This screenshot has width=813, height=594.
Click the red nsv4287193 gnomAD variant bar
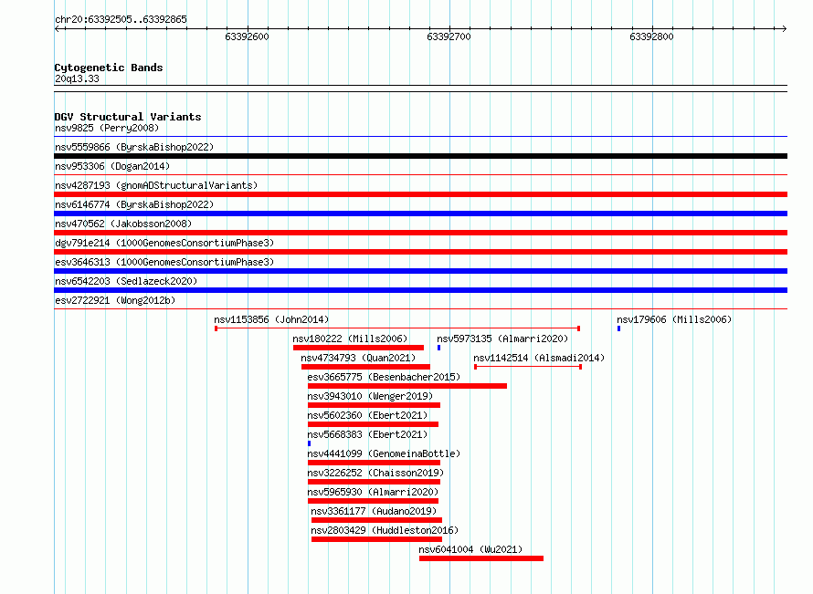click(x=420, y=194)
